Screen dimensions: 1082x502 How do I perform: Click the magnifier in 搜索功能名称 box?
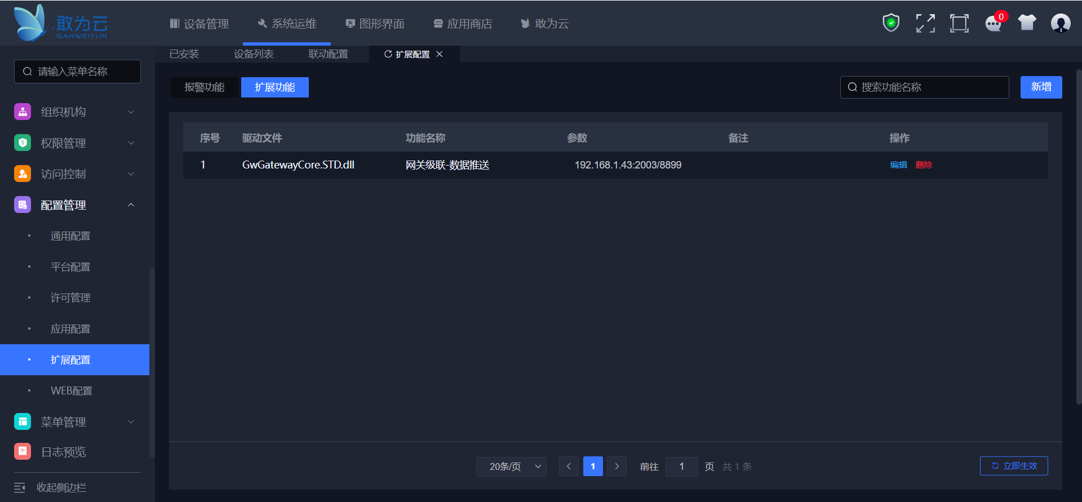853,87
